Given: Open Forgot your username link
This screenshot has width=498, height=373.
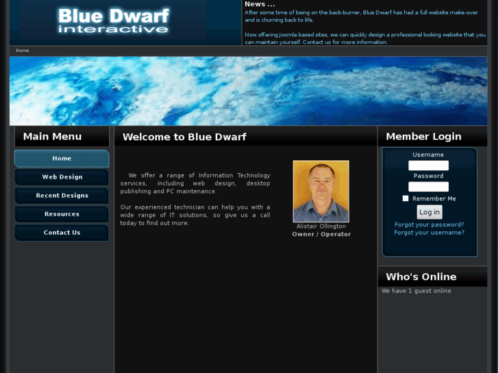Looking at the screenshot, I should tap(429, 233).
